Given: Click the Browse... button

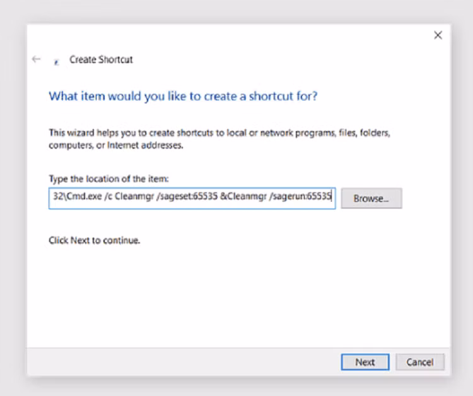Looking at the screenshot, I should click(371, 198).
